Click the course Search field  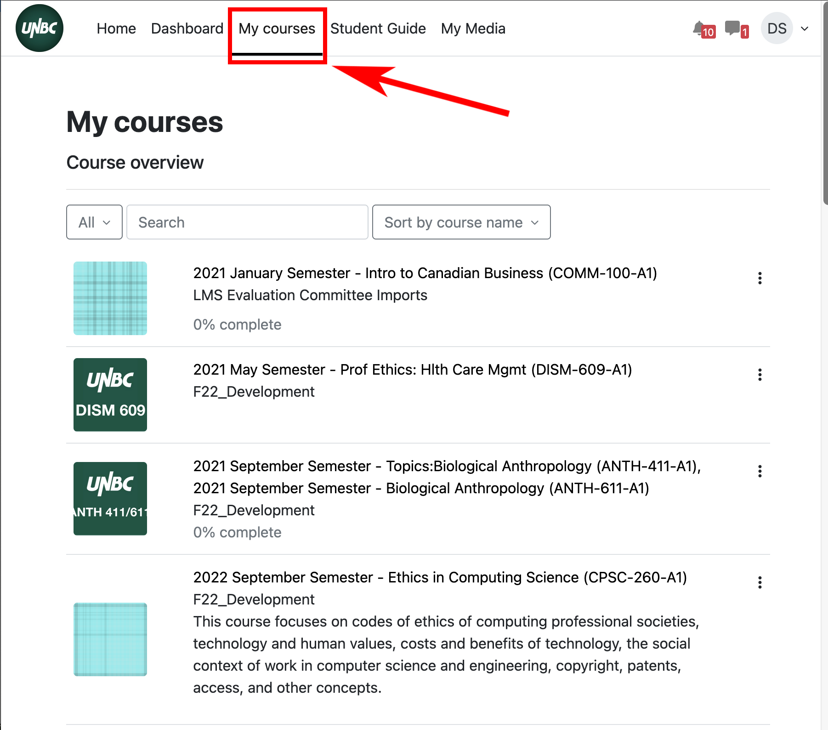pos(247,222)
